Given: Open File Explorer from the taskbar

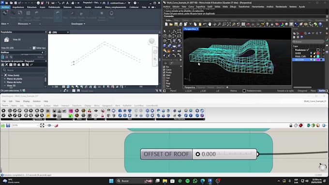Looking at the screenshot, I should [164, 181].
